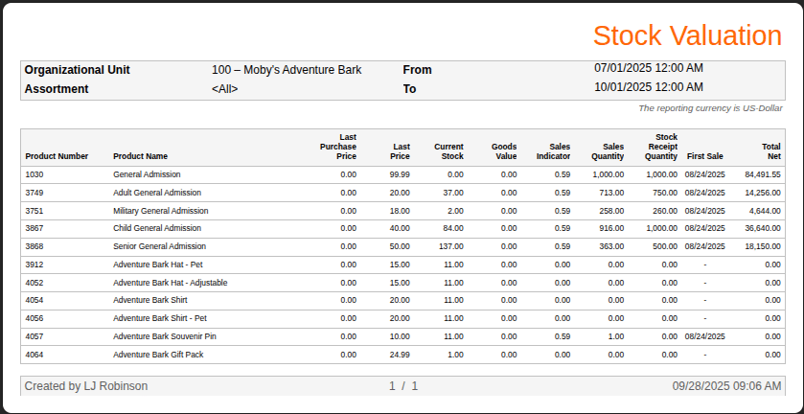Select the First Sale column header
Screen dimensions: 804x414
704,156
